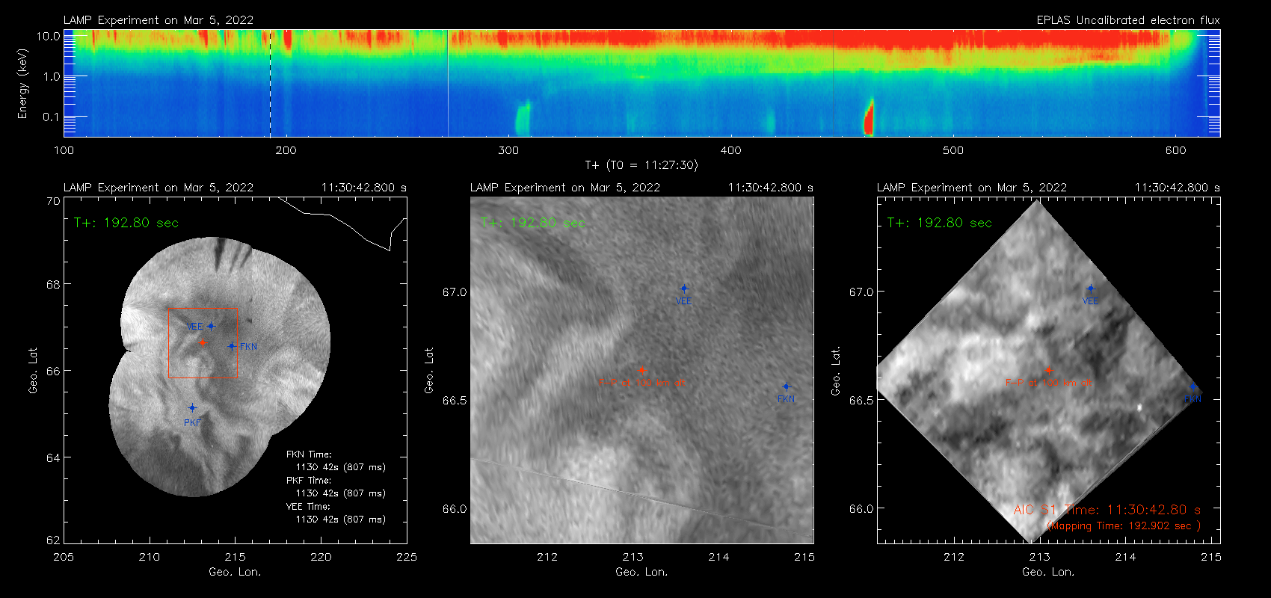Click the middle panel's 'Geo. Lat' axis label
The height and width of the screenshot is (598, 1271).
(x=429, y=371)
